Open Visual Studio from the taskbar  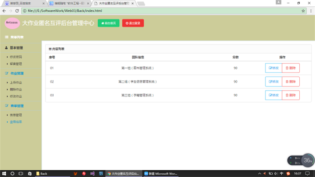point(92,173)
